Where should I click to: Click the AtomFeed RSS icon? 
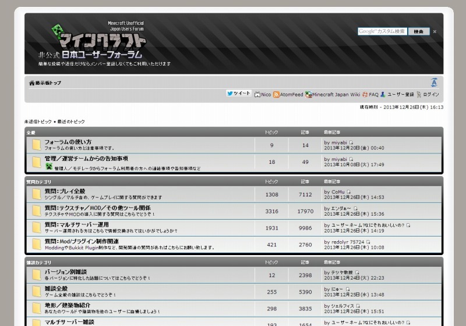(276, 95)
